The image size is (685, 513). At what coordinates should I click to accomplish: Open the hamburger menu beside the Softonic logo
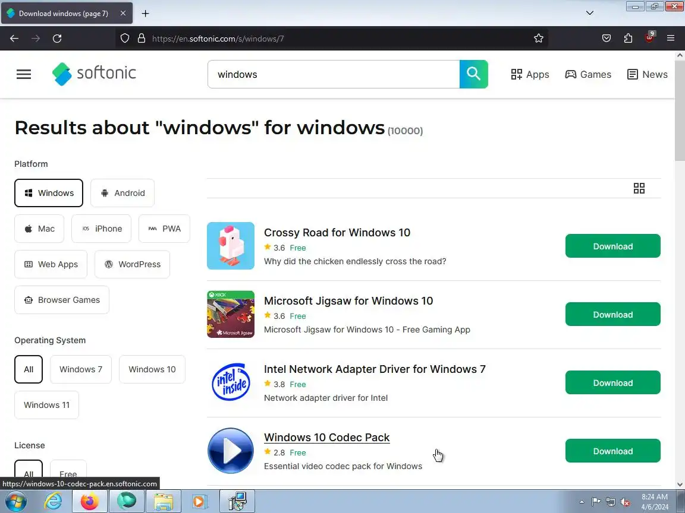[x=24, y=74]
